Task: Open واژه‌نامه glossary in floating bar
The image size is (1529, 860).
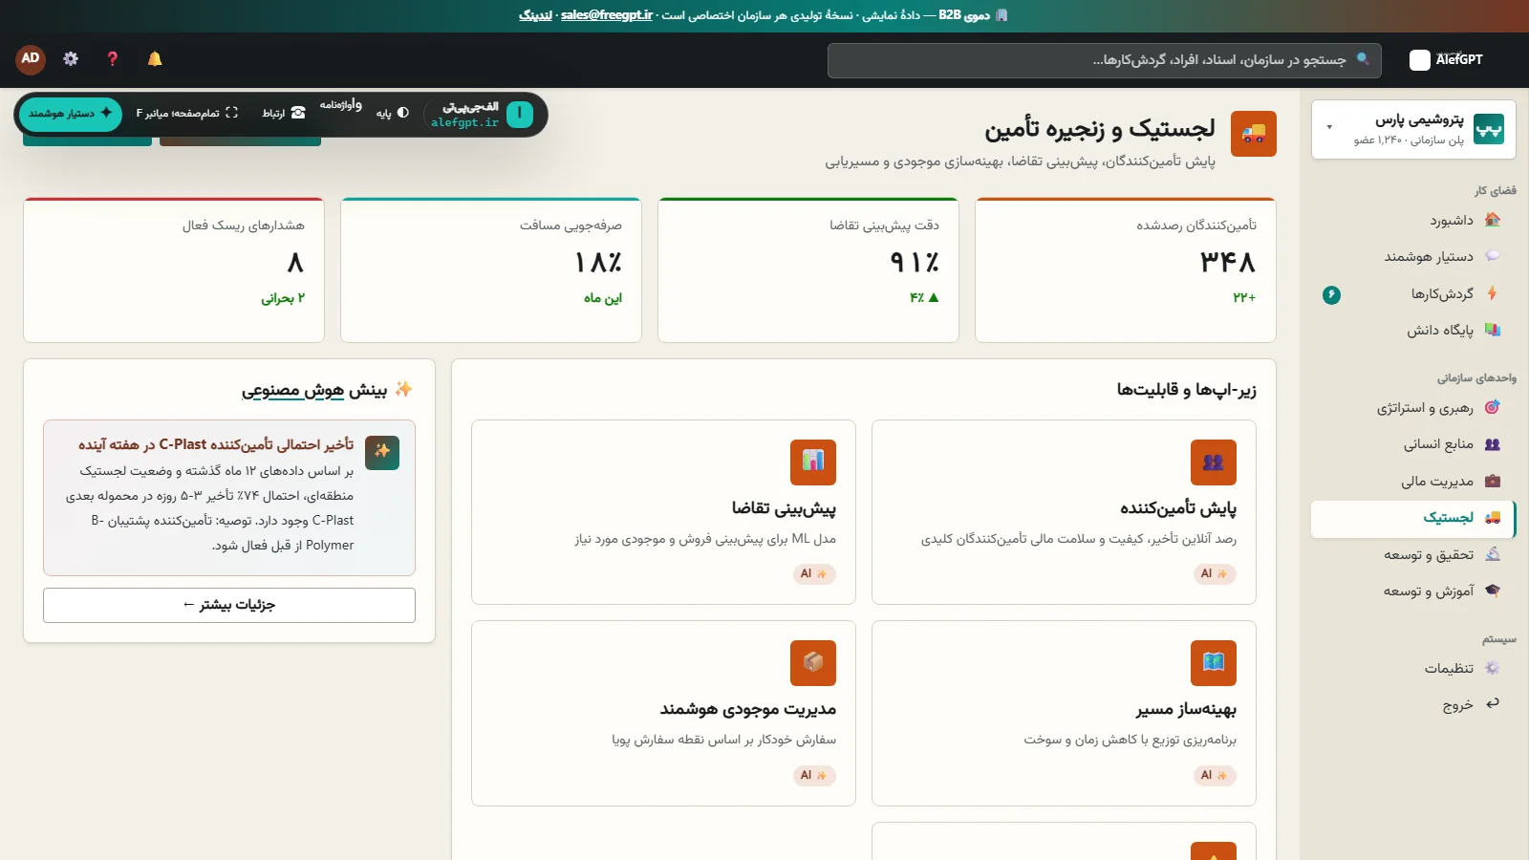Action: pos(340,105)
